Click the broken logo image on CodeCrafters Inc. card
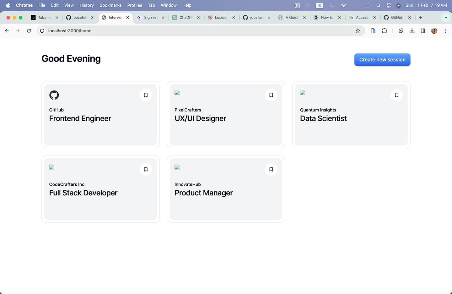 click(x=52, y=167)
